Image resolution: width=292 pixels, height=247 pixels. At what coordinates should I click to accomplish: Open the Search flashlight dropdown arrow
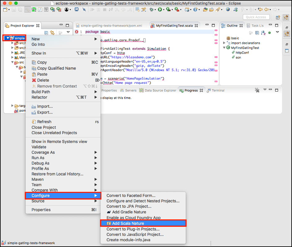[x=222, y=10]
